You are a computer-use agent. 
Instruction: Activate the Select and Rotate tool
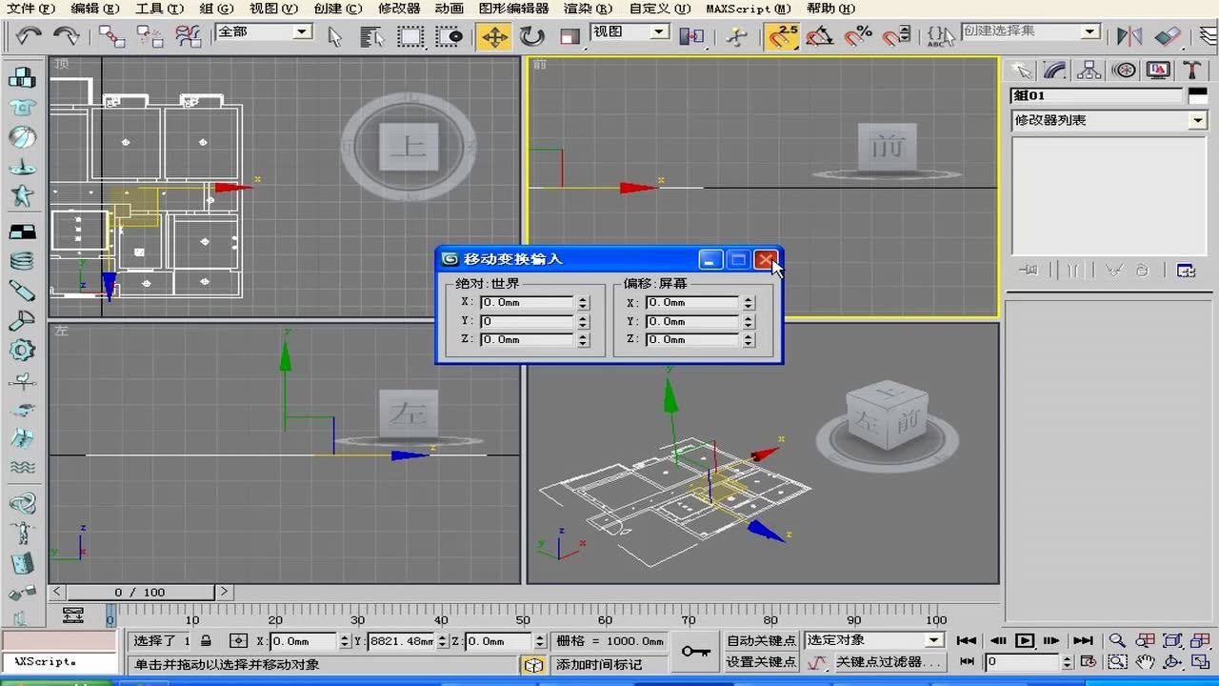coord(531,36)
